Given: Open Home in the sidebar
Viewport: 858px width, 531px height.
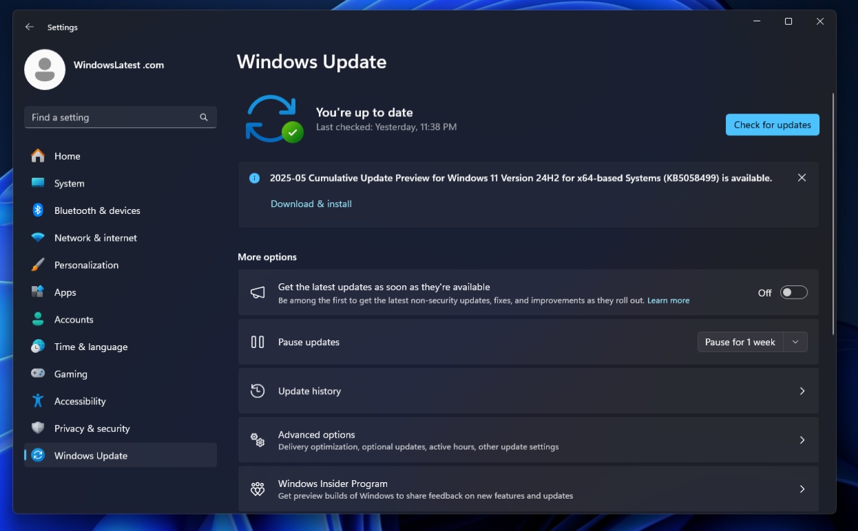Looking at the screenshot, I should coord(121,156).
